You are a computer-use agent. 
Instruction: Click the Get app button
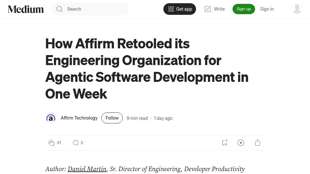tap(180, 9)
